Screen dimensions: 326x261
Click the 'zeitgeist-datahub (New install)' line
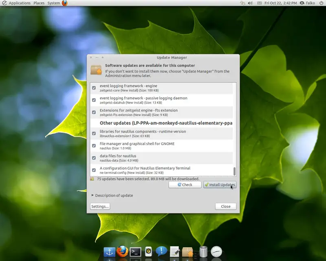pos(131,103)
